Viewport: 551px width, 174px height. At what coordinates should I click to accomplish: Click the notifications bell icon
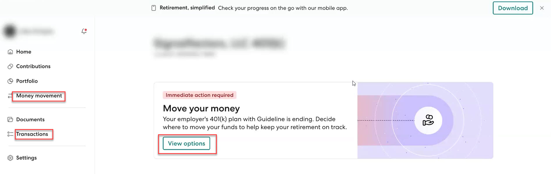click(84, 31)
